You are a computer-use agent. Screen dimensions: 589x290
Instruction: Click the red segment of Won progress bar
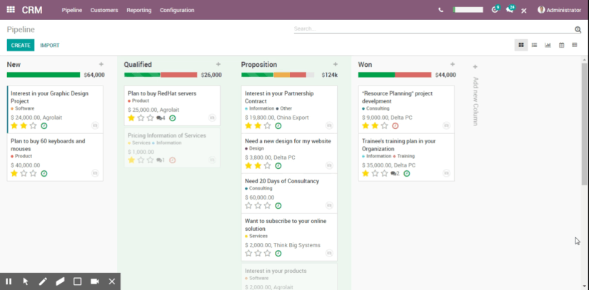[x=413, y=75]
